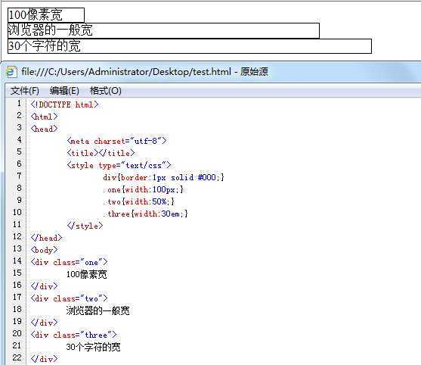Click the rendered box '30个字符的宽'
This screenshot has width=421, height=365.
[x=190, y=46]
